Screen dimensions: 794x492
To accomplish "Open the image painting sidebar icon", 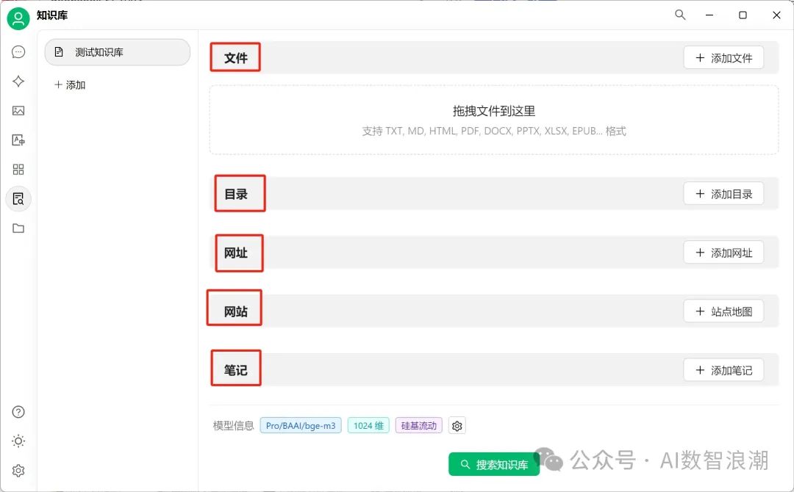I will (x=18, y=111).
